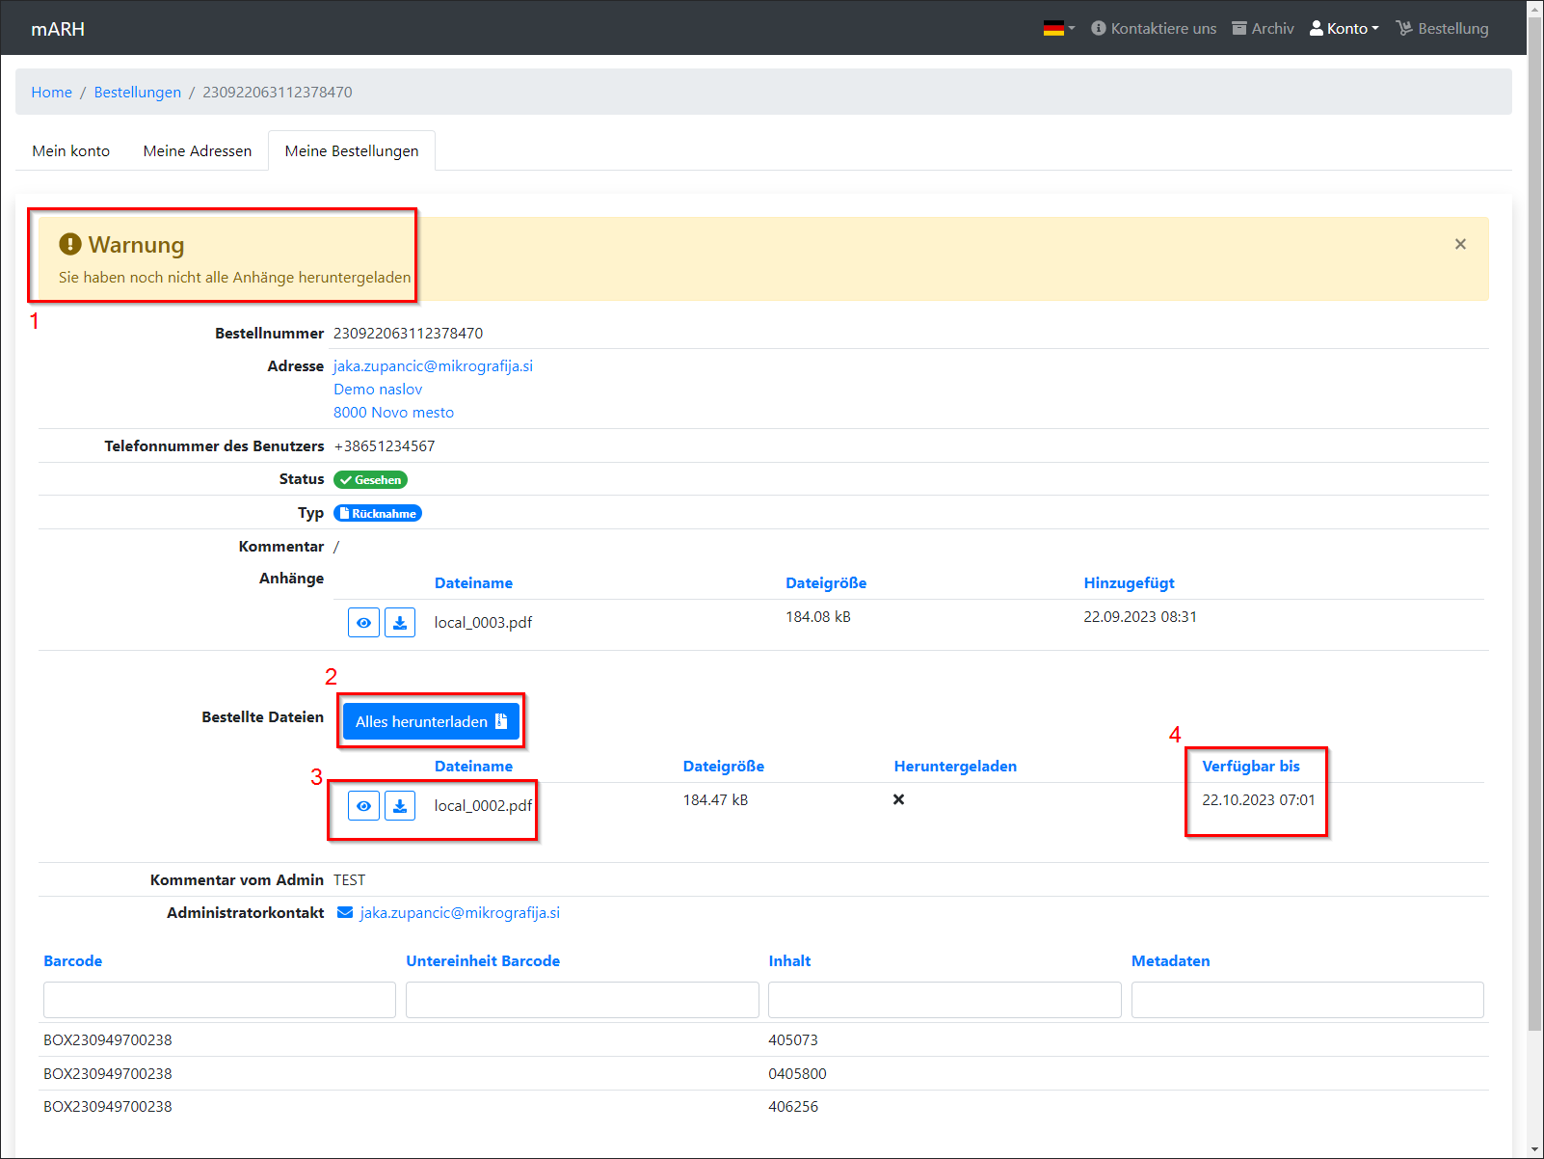Screen dimensions: 1544x1159
Task: Preview the local_0003.pdf attachment with eye icon
Action: click(x=363, y=623)
